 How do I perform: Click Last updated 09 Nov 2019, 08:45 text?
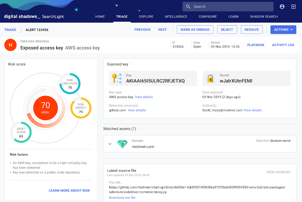pyautogui.click(x=128, y=175)
